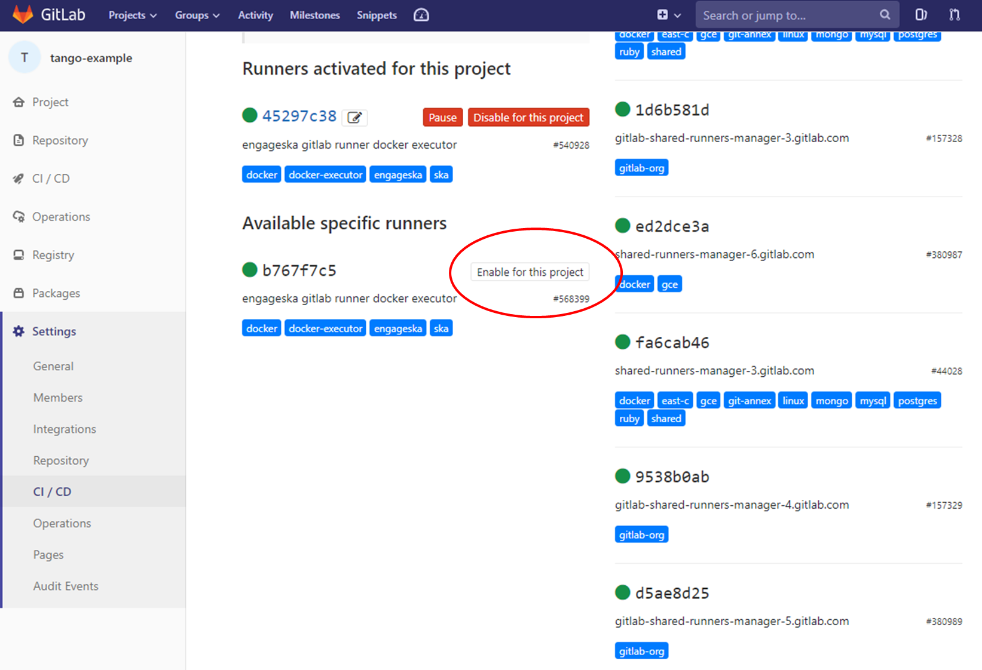The height and width of the screenshot is (670, 982).
Task: Select Integrations under Settings
Action: coord(65,429)
